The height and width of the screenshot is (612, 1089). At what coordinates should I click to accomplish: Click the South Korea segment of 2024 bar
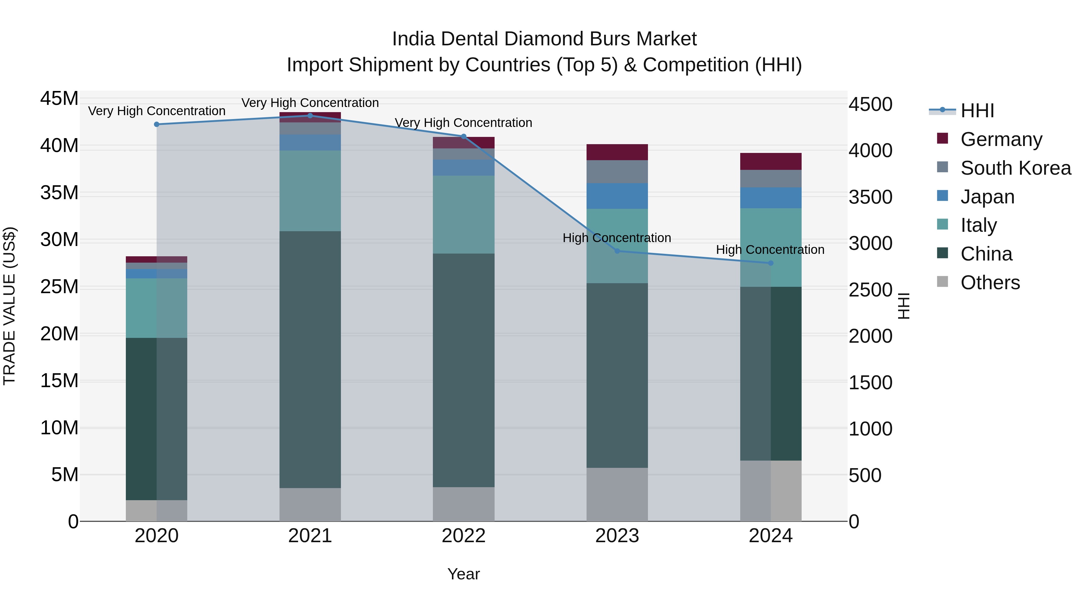(771, 179)
